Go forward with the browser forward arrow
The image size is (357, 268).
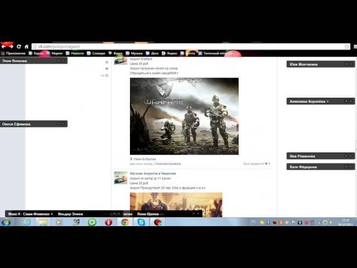point(11,47)
